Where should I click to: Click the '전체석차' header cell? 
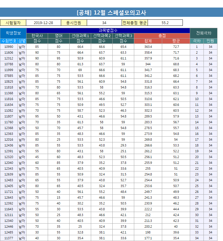tap(203, 33)
